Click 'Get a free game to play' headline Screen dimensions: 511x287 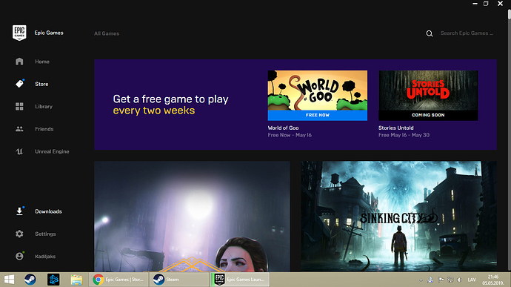coord(171,99)
